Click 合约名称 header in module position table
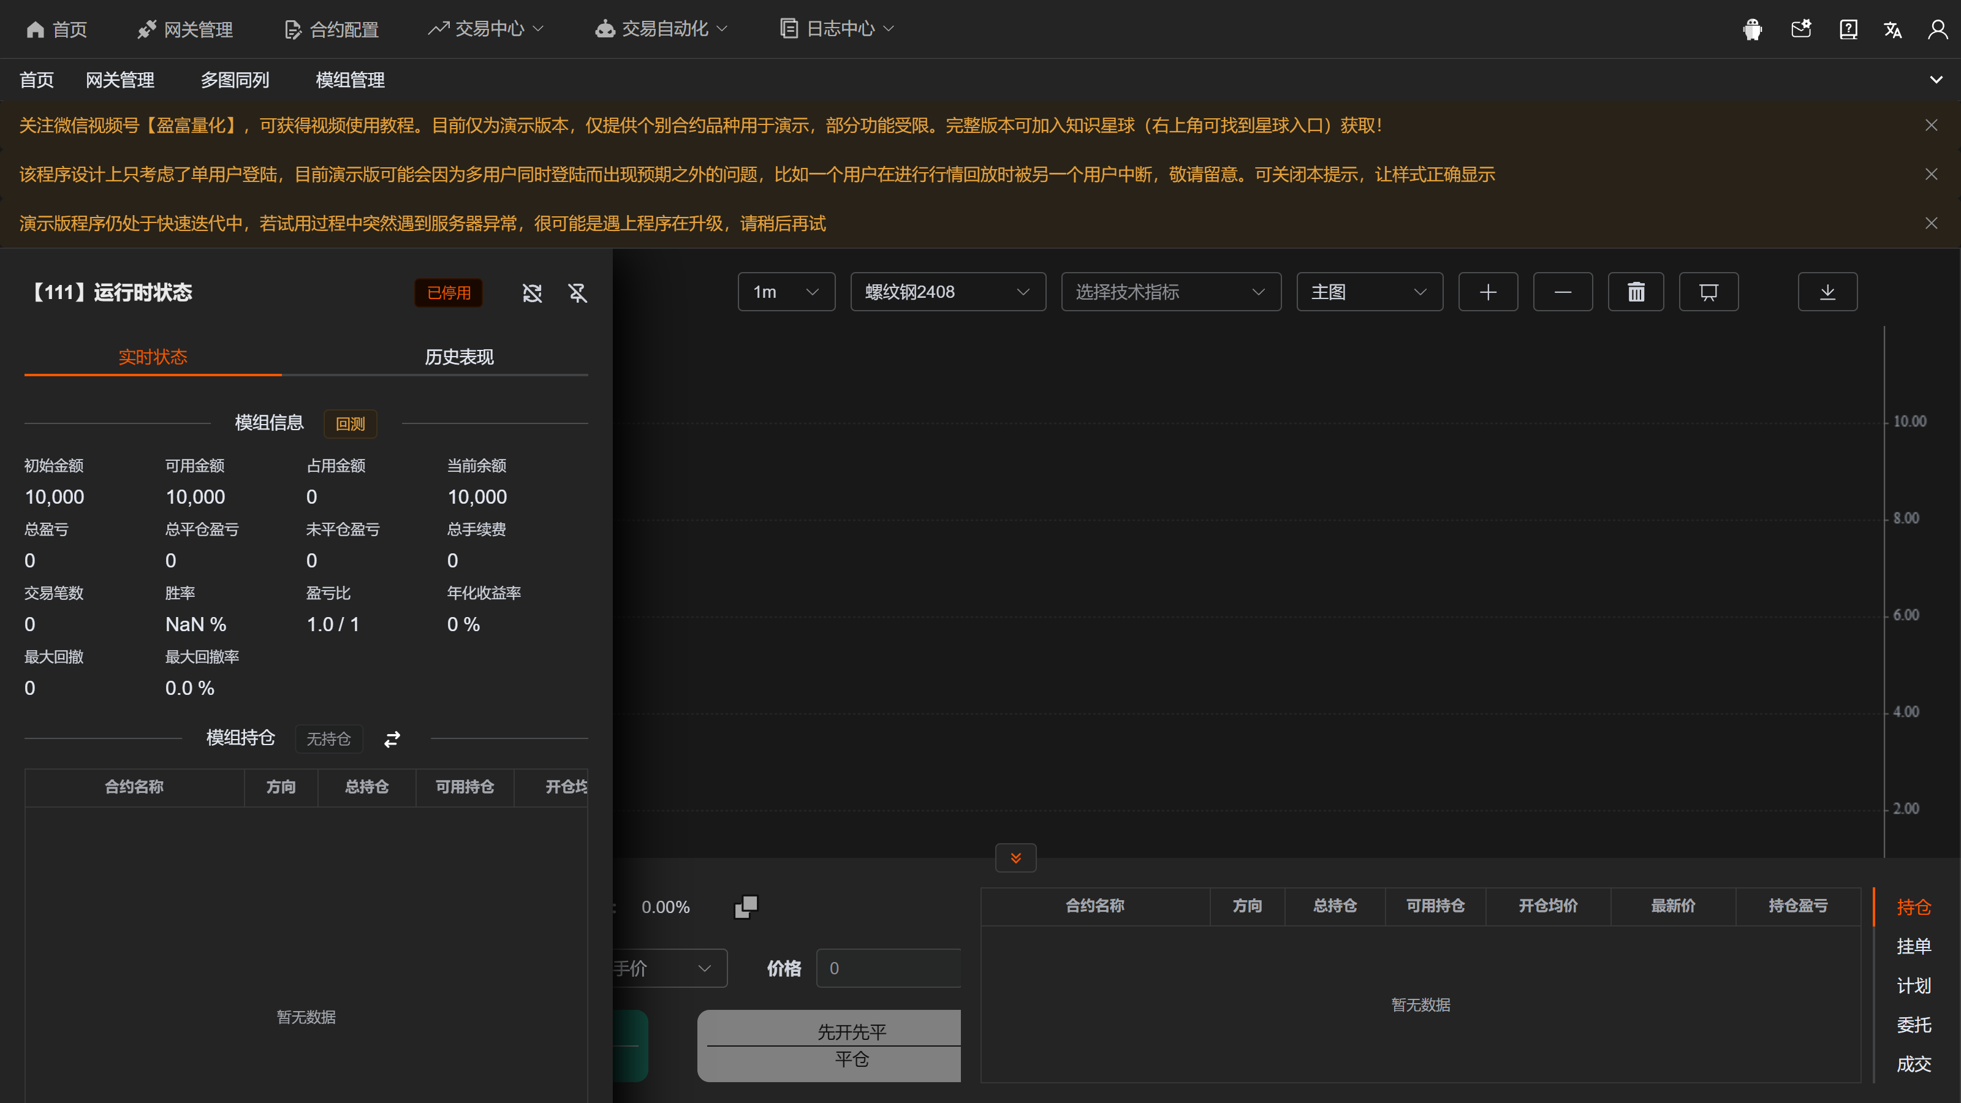 [134, 787]
